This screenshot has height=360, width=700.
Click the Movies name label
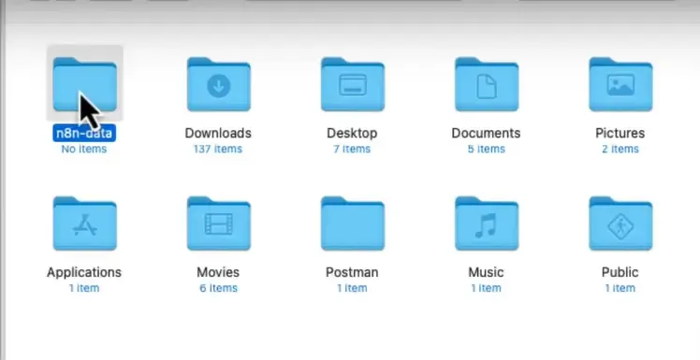click(218, 272)
